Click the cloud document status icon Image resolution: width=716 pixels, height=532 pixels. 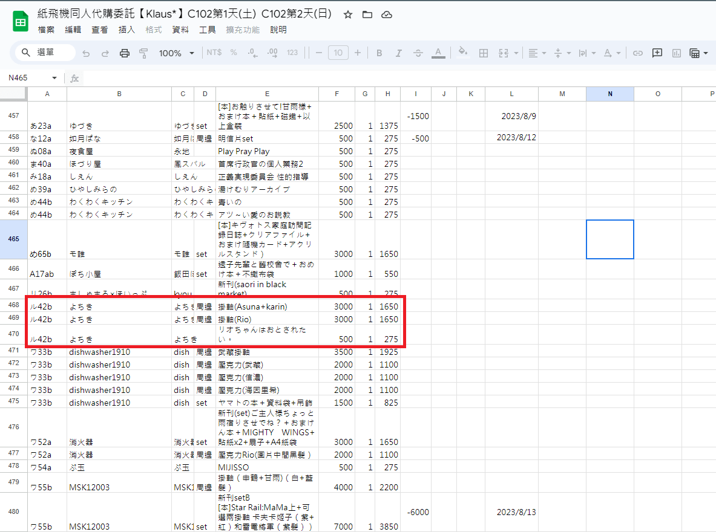pos(386,15)
